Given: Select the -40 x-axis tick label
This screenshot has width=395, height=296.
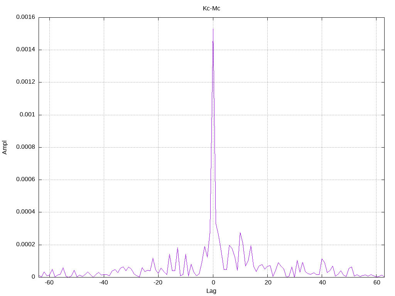Looking at the screenshot, I should [103, 283].
